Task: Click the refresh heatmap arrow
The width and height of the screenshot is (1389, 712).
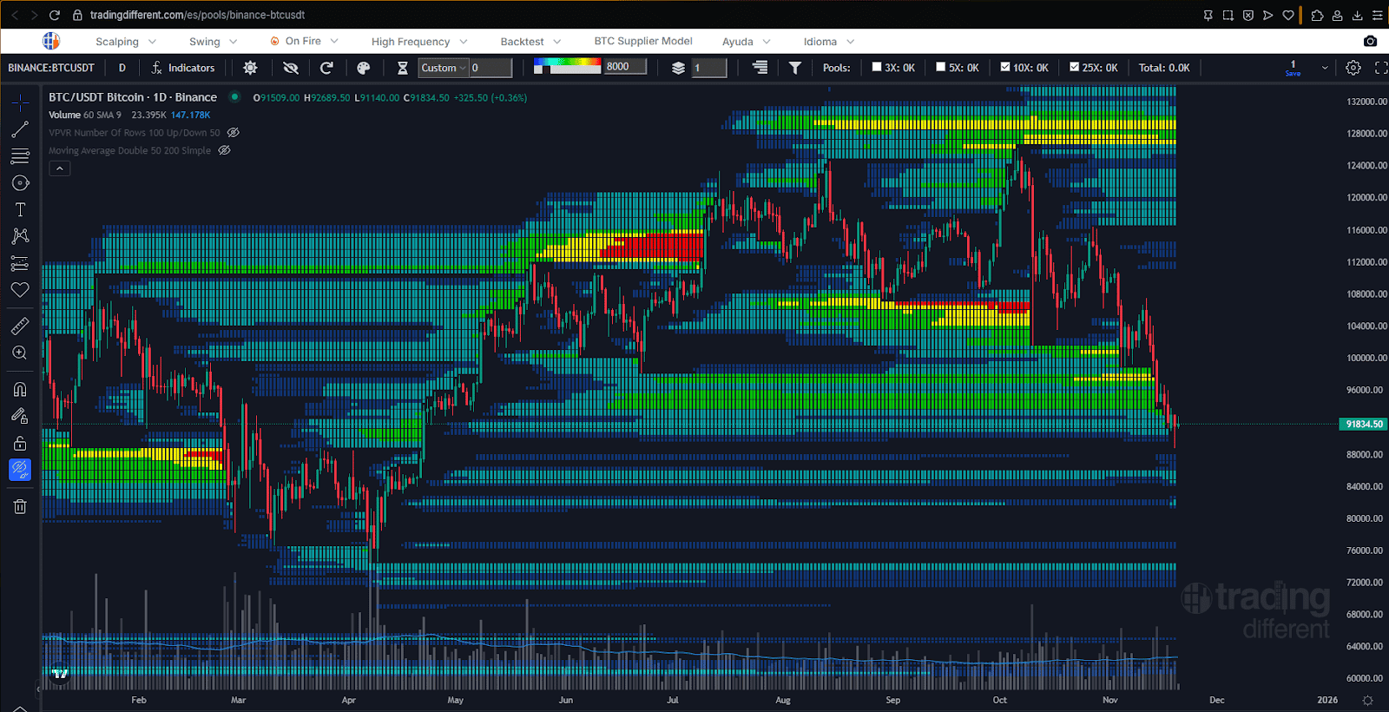Action: pos(326,68)
